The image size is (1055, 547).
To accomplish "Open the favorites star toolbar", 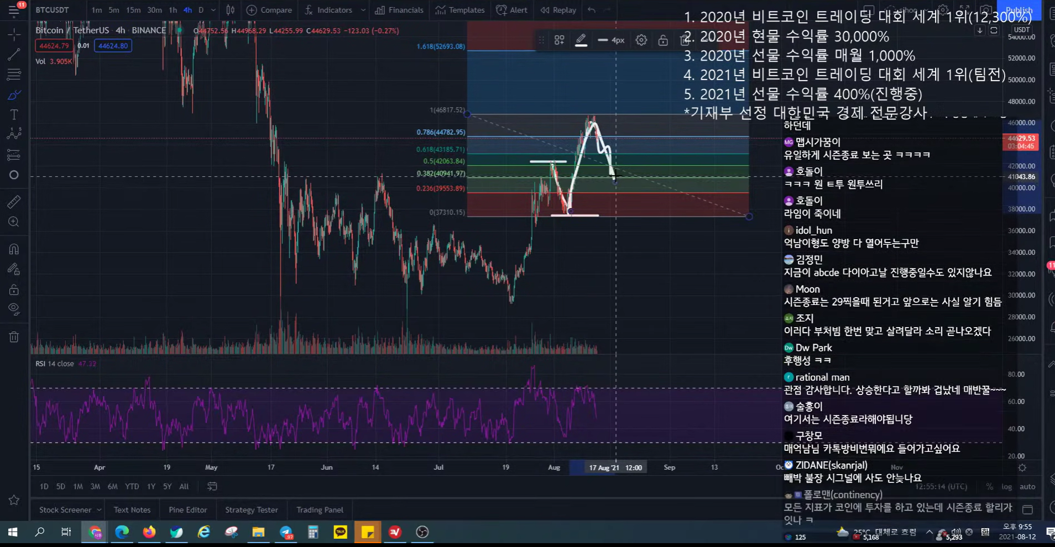I will click(14, 500).
